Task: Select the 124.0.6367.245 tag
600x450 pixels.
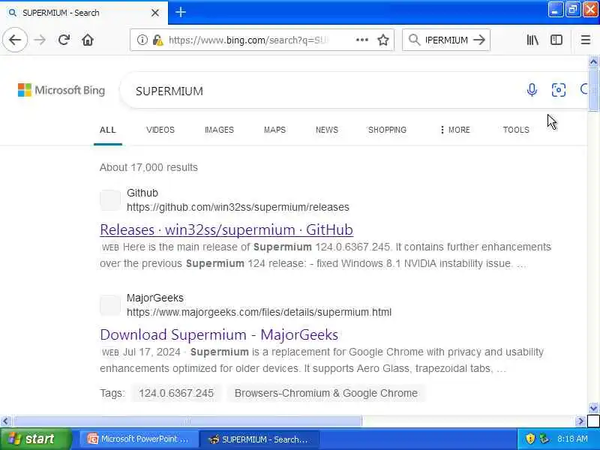Action: coord(176,393)
